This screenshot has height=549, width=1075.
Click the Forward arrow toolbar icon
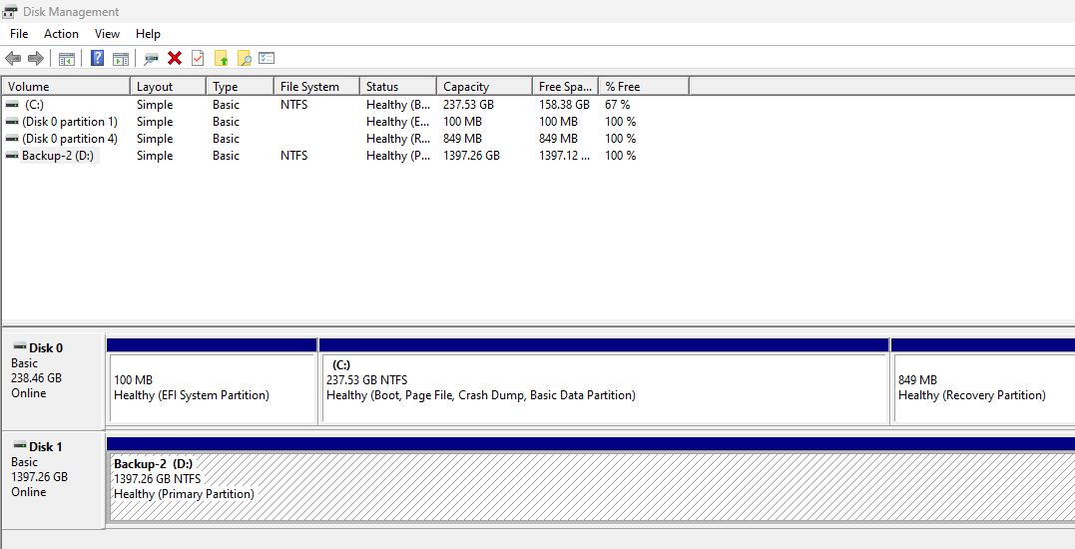36,59
